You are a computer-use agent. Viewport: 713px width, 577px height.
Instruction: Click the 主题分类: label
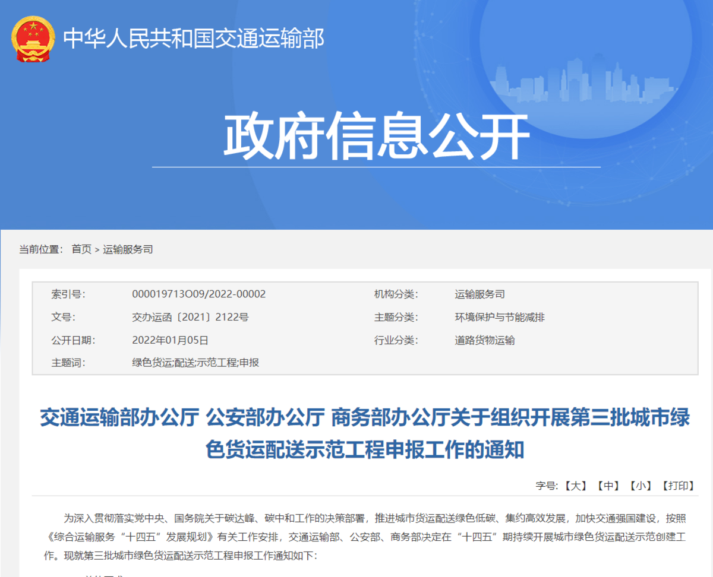coord(396,317)
